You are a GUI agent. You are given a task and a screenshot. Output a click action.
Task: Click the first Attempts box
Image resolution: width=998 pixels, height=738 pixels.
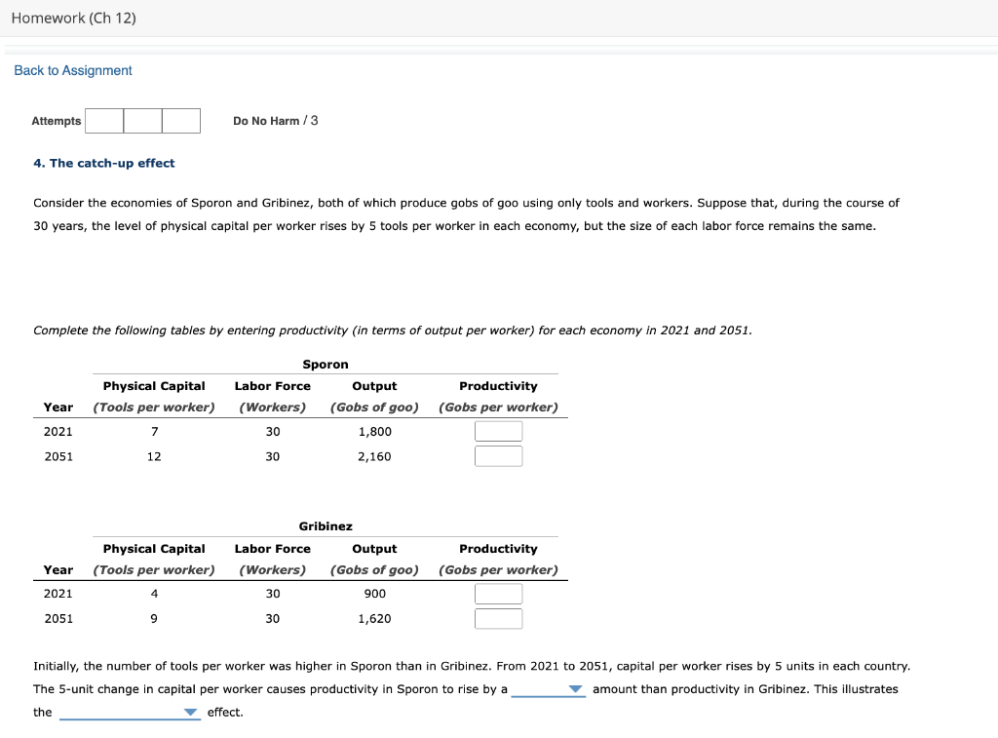(x=103, y=121)
